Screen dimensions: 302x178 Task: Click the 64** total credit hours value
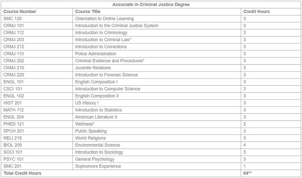click(x=247, y=173)
